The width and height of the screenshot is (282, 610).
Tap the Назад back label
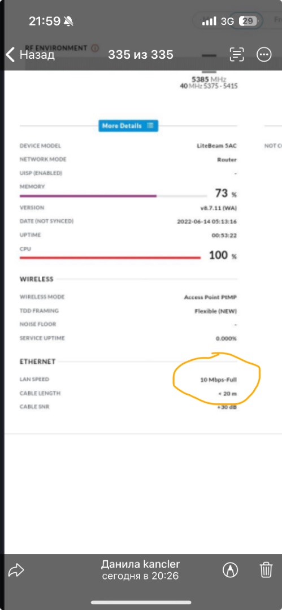(x=37, y=55)
